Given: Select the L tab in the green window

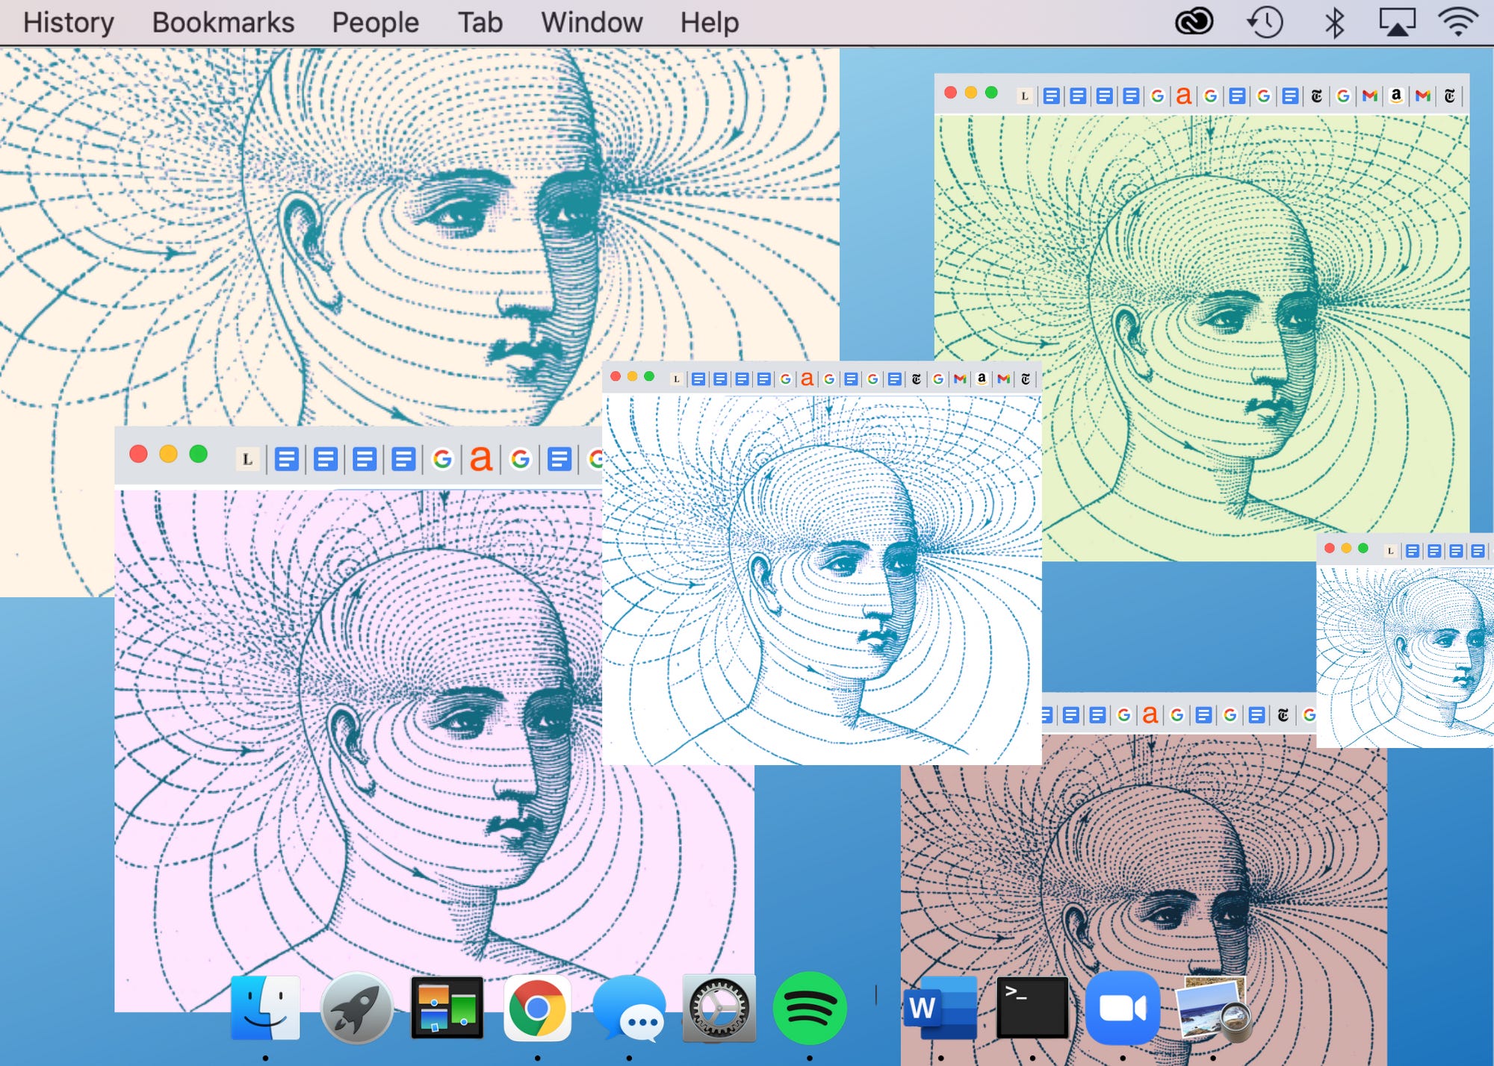Looking at the screenshot, I should 1024,96.
